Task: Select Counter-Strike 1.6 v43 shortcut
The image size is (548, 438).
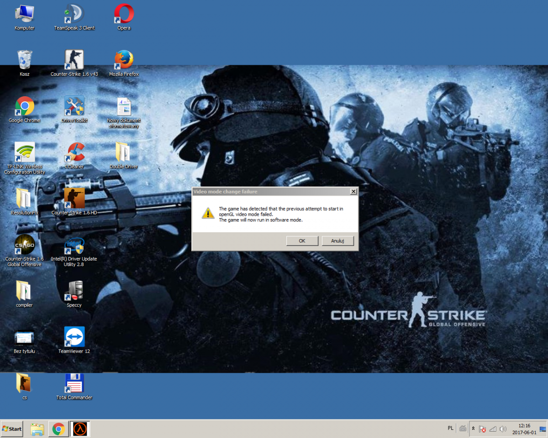Action: [x=74, y=63]
